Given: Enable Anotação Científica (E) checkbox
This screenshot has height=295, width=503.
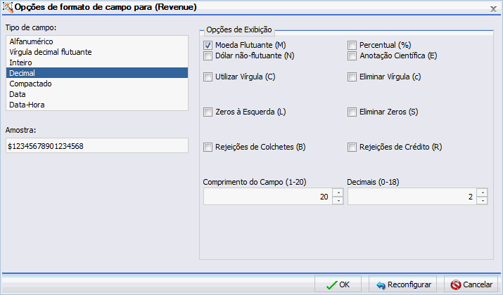Looking at the screenshot, I should (352, 55).
